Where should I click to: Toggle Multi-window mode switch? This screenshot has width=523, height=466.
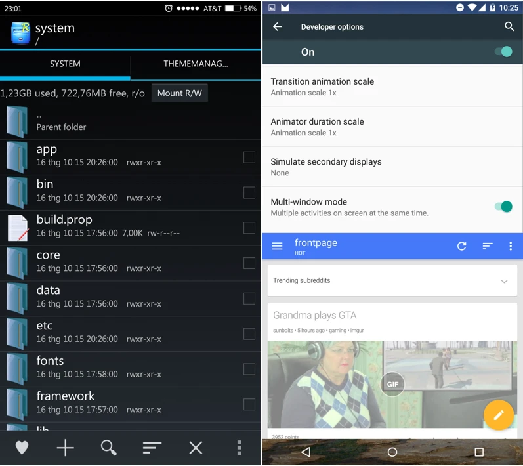click(x=503, y=207)
